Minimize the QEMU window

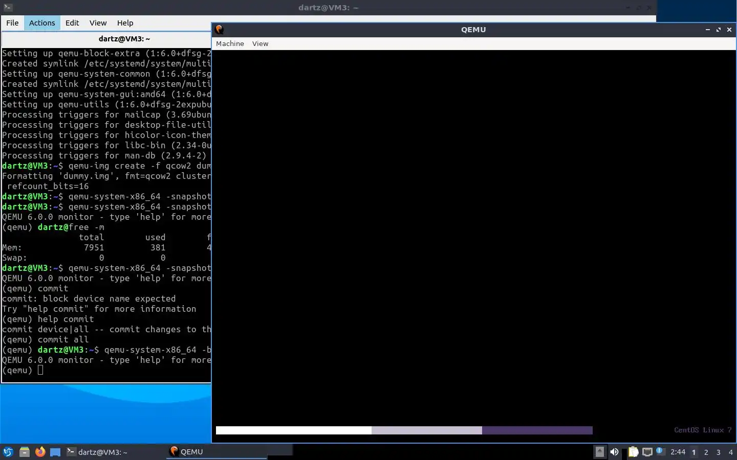pyautogui.click(x=708, y=30)
